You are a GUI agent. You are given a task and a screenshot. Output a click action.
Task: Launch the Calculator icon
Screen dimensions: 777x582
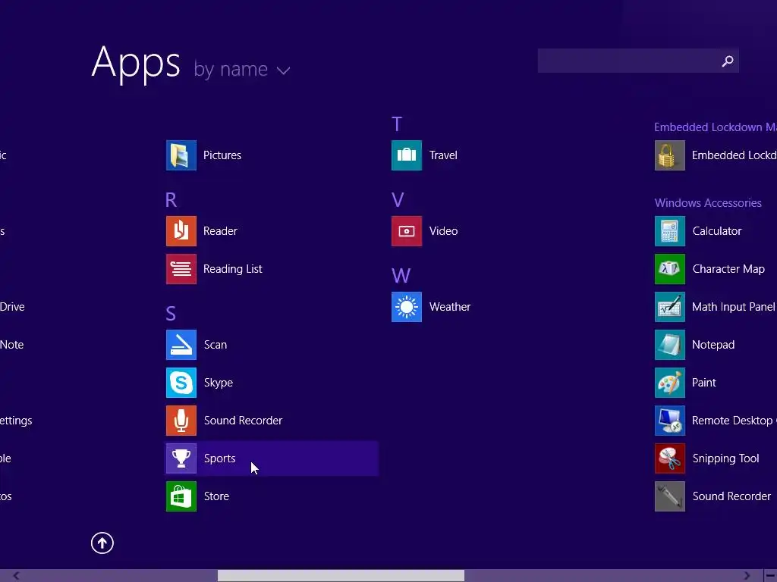(x=669, y=231)
